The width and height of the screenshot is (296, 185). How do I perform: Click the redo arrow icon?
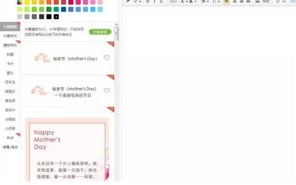click(x=284, y=1)
